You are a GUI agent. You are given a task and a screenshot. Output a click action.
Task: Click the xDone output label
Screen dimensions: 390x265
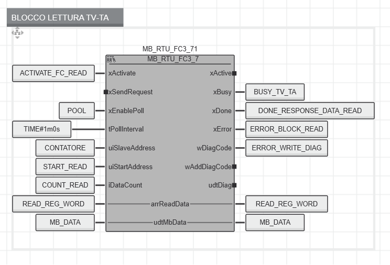pyautogui.click(x=222, y=111)
